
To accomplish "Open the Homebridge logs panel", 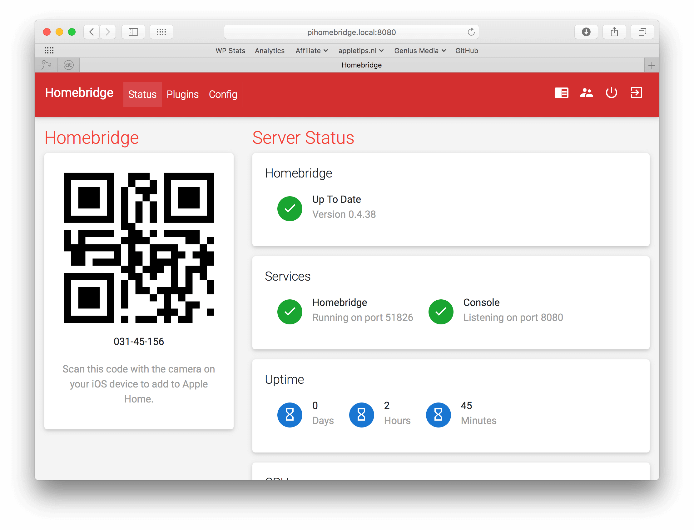I will point(561,93).
